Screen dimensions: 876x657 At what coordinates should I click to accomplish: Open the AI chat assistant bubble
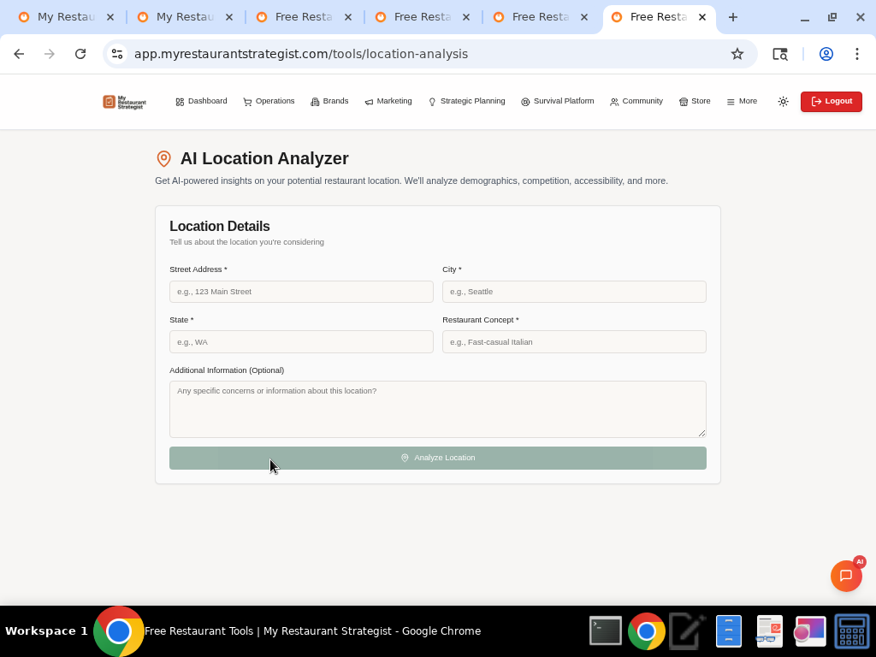[847, 576]
